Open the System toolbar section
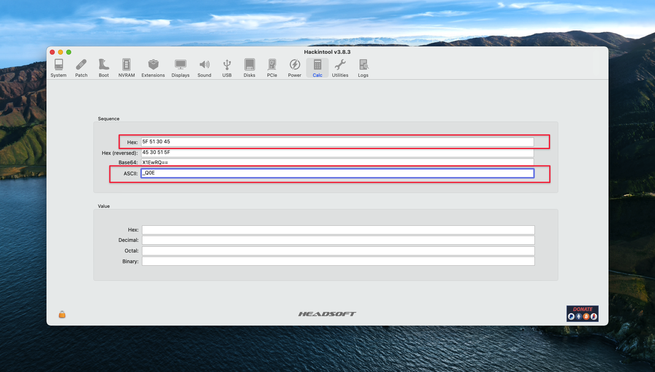655x372 pixels. (58, 68)
